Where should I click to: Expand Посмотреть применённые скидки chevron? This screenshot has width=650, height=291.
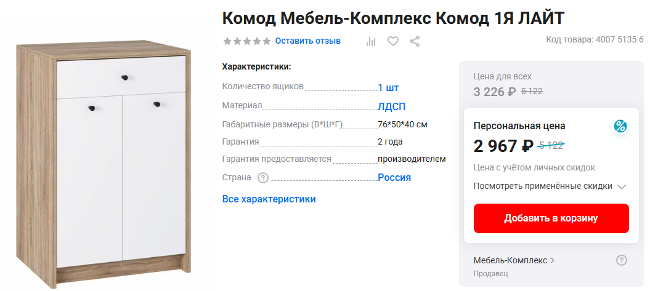621,186
